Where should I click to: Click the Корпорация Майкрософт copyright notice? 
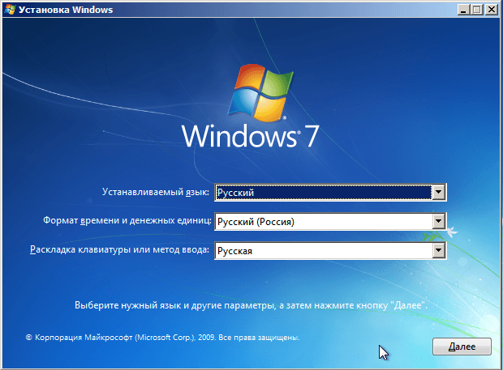[x=163, y=336]
